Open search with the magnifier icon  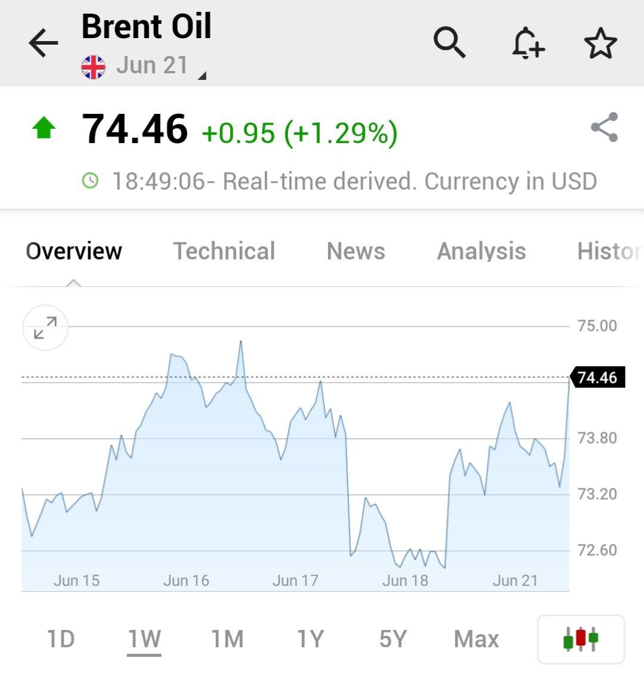pos(450,42)
